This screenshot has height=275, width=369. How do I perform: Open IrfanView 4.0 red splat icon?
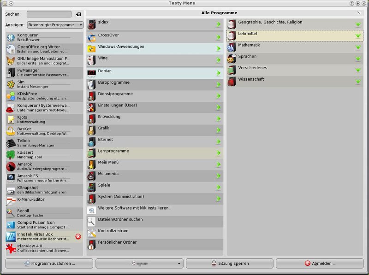[11, 248]
